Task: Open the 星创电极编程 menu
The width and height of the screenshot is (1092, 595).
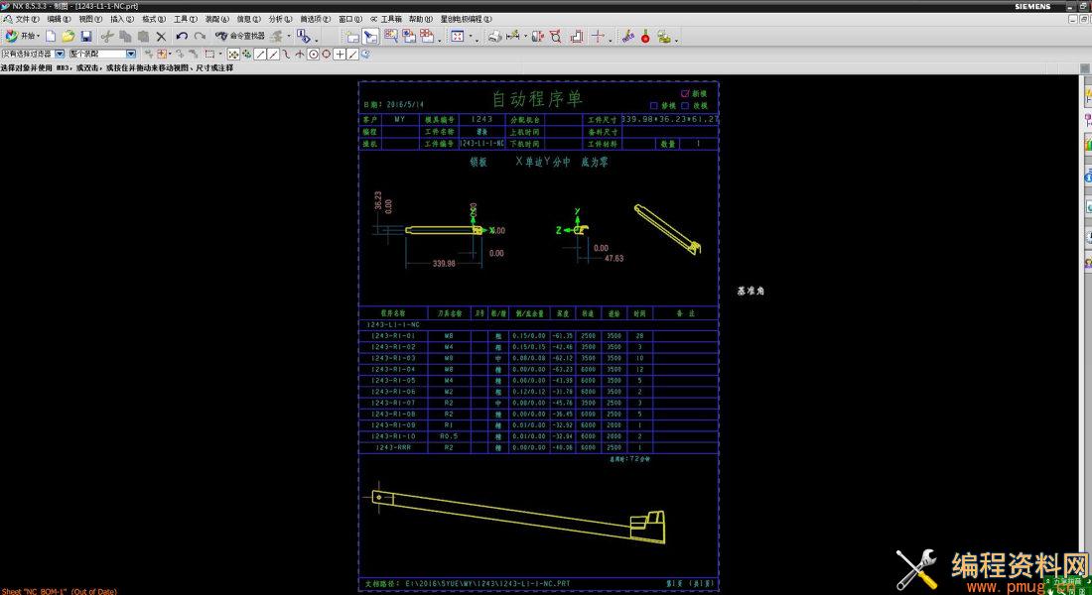Action: [x=466, y=19]
